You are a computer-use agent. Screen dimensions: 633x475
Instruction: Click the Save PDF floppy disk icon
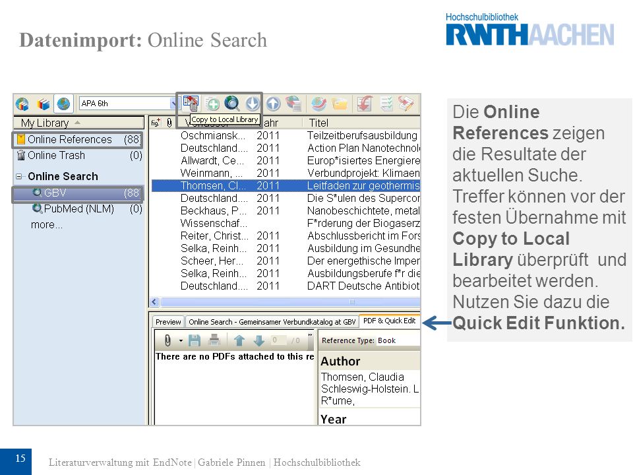(195, 340)
